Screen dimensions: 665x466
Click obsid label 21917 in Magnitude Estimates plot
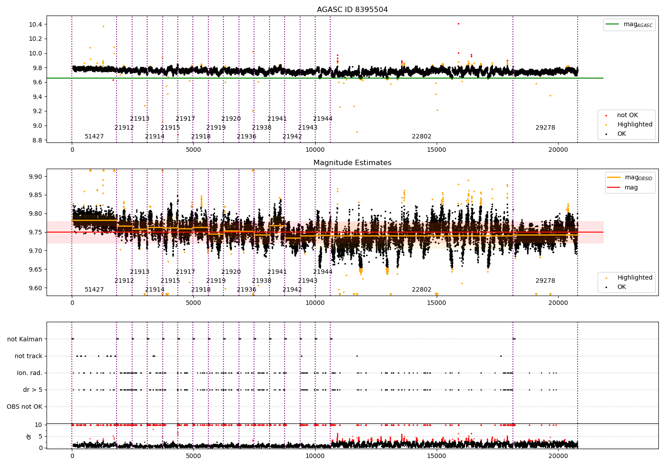coord(185,272)
